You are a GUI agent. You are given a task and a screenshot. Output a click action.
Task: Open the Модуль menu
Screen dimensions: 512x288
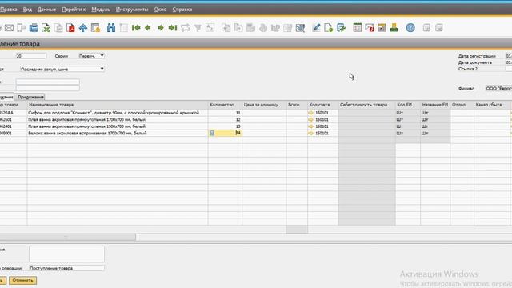101,10
